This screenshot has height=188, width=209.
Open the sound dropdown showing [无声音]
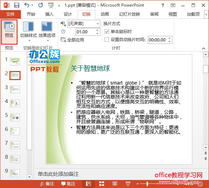[x=84, y=24]
